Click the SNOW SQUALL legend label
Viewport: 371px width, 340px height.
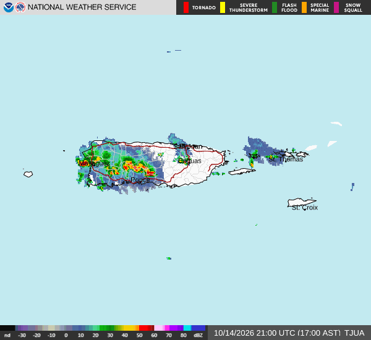[x=353, y=7]
